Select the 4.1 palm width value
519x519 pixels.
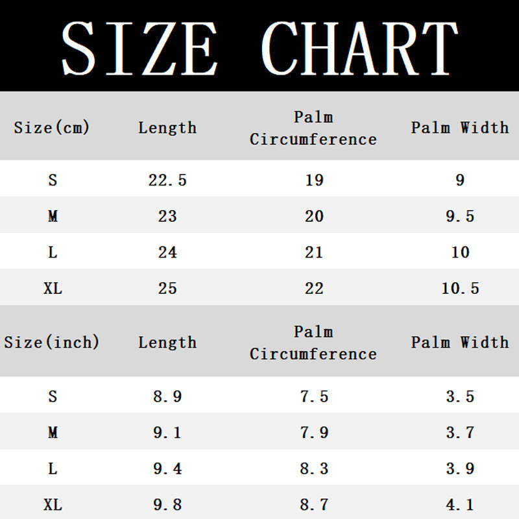pyautogui.click(x=460, y=503)
